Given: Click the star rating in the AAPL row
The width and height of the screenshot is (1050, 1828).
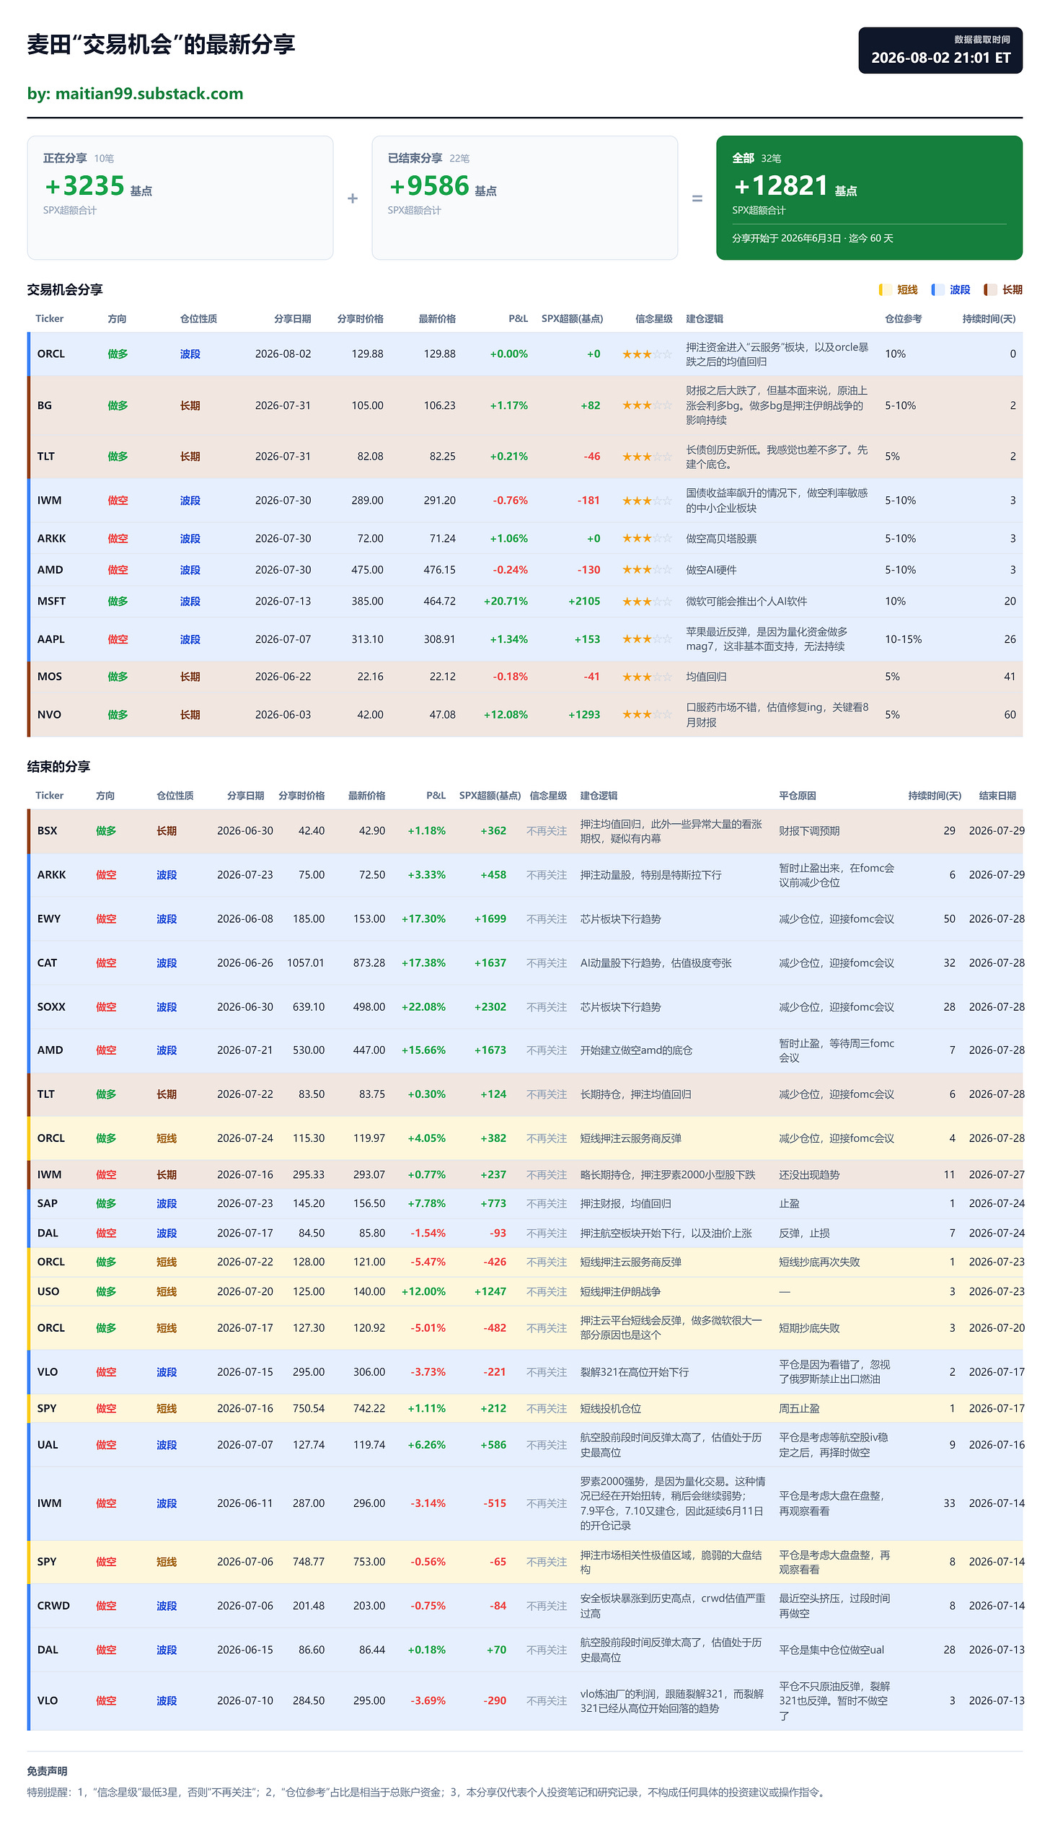Looking at the screenshot, I should pos(647,639).
